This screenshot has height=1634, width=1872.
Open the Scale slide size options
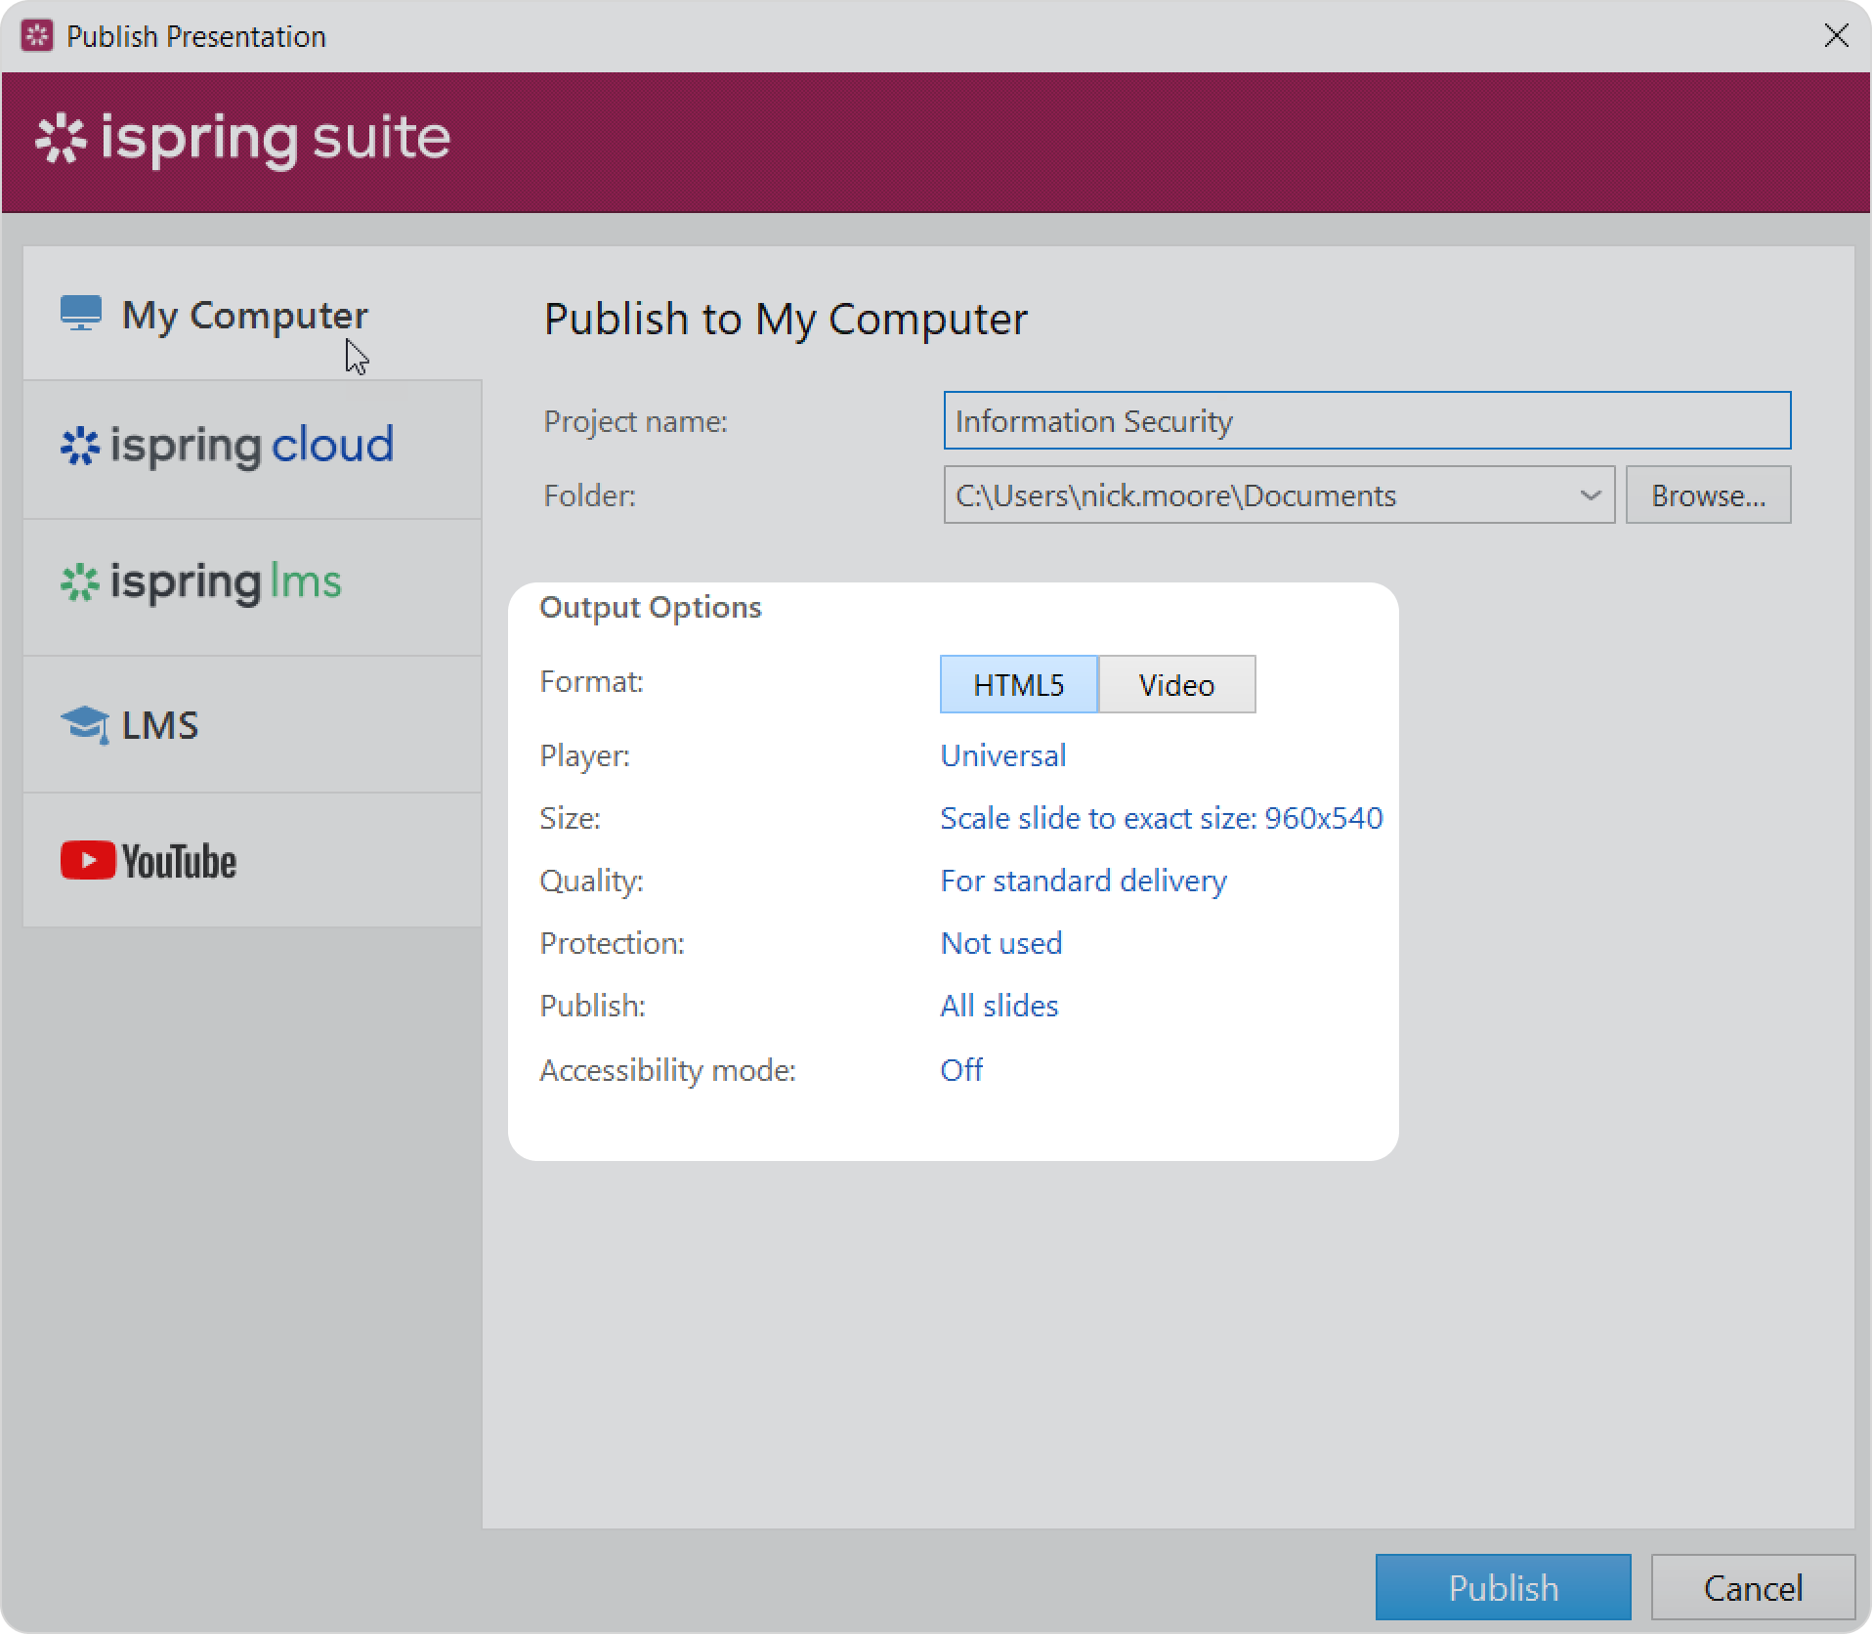tap(1161, 818)
